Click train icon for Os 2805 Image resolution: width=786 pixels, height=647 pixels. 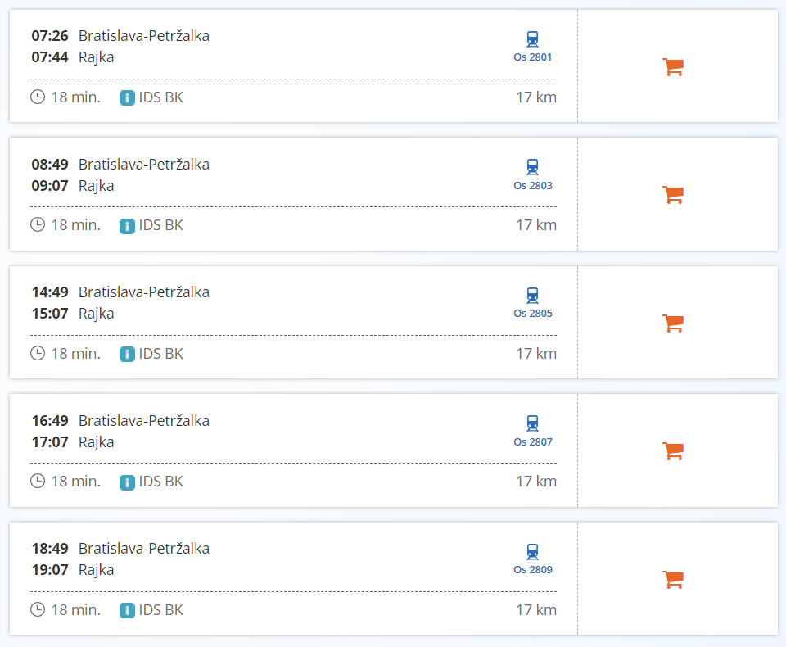tap(533, 296)
